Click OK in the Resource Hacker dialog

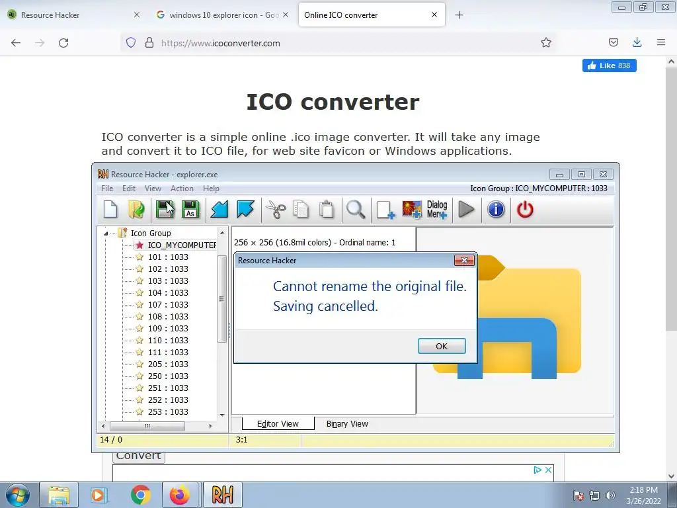pos(442,346)
